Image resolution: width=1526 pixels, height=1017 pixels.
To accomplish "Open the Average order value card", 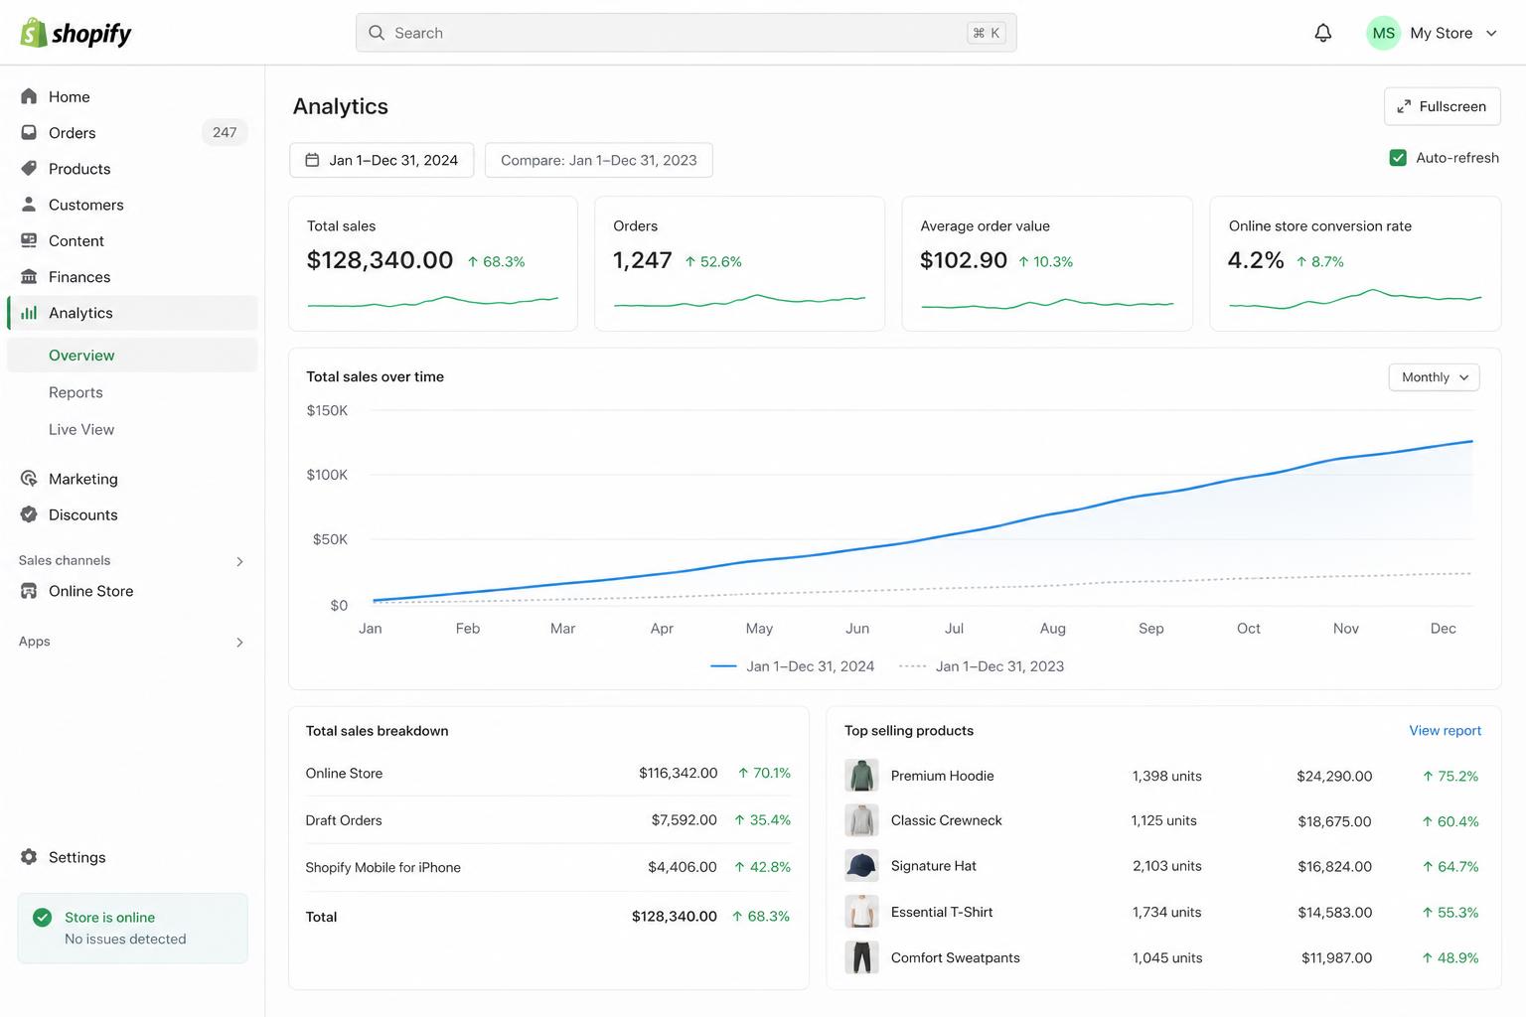I will [x=1047, y=263].
